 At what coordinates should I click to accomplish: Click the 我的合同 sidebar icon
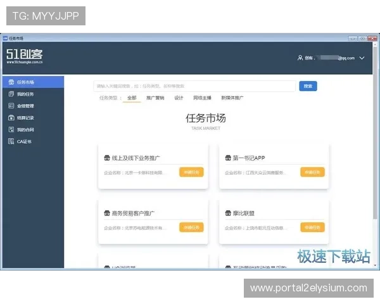point(11,129)
